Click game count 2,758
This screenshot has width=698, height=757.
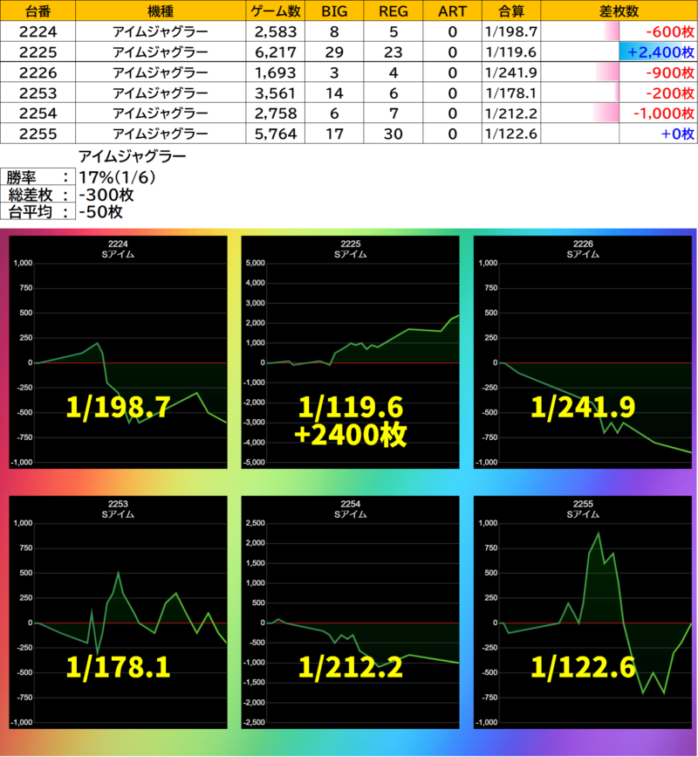click(276, 113)
